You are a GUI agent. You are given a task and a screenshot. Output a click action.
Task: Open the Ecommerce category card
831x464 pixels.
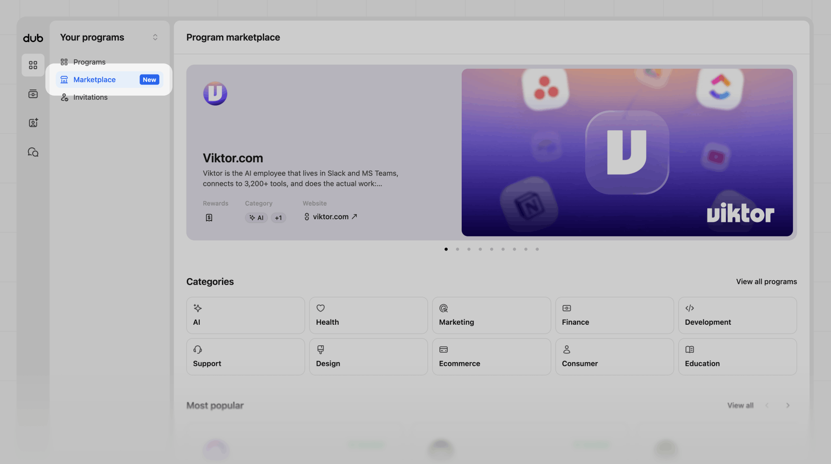[491, 357]
